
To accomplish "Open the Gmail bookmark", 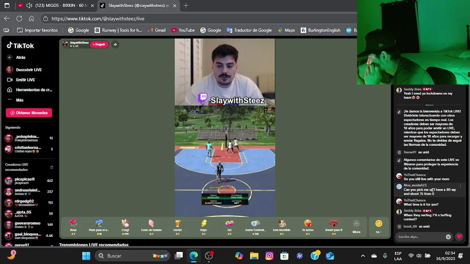I will [156, 30].
